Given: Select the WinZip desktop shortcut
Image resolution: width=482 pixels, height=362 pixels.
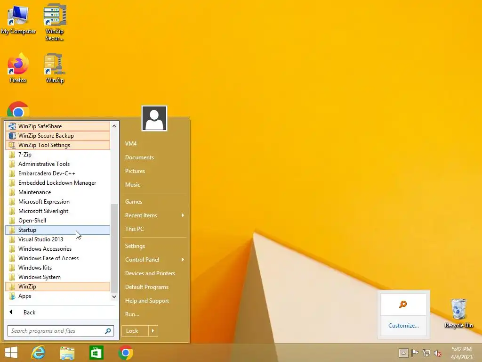Looking at the screenshot, I should coord(55,68).
